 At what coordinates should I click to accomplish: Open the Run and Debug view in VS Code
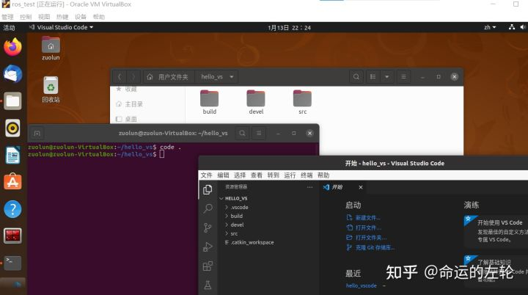(x=208, y=247)
